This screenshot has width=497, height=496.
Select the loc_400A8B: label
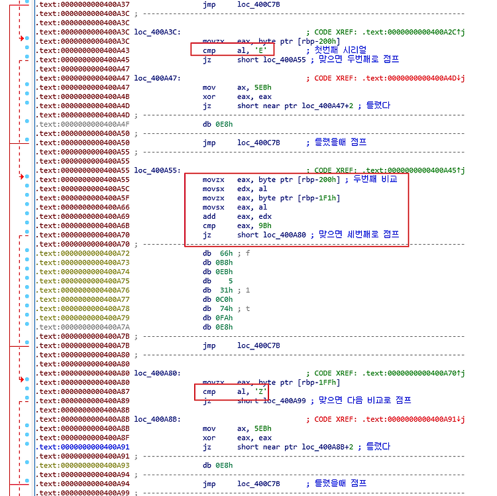click(x=157, y=419)
